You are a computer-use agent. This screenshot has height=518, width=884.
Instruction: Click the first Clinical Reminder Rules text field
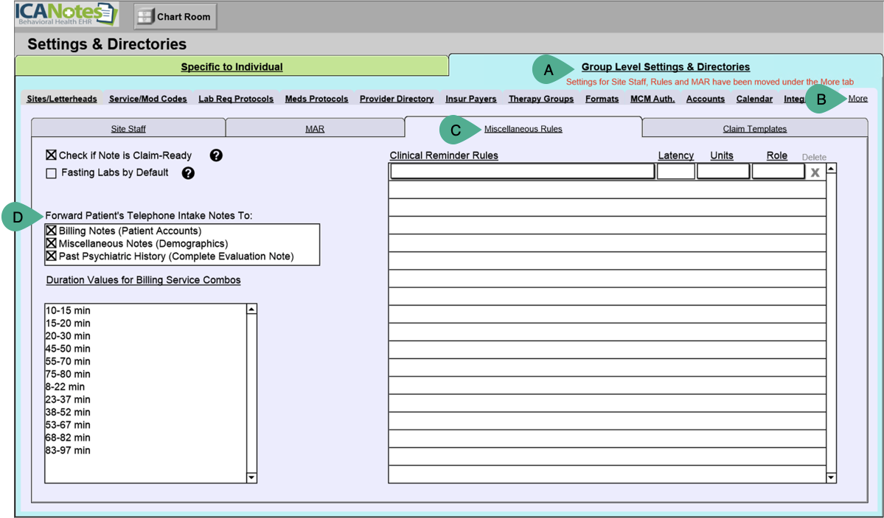[522, 172]
